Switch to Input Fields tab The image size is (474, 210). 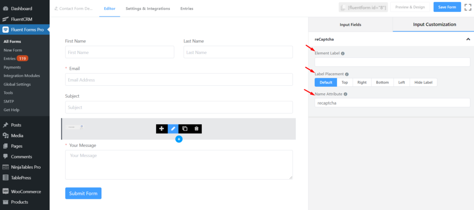350,25
